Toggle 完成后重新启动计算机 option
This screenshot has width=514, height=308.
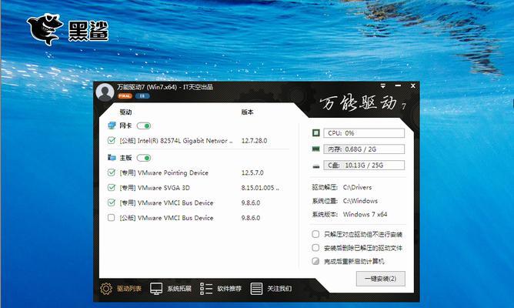click(315, 261)
